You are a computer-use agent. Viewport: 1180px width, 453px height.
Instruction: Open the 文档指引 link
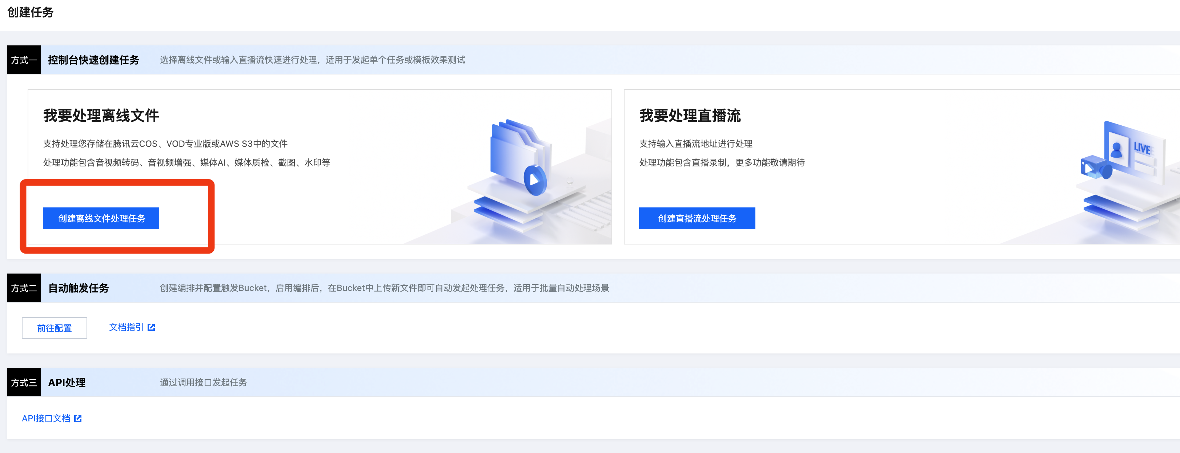[x=127, y=327]
